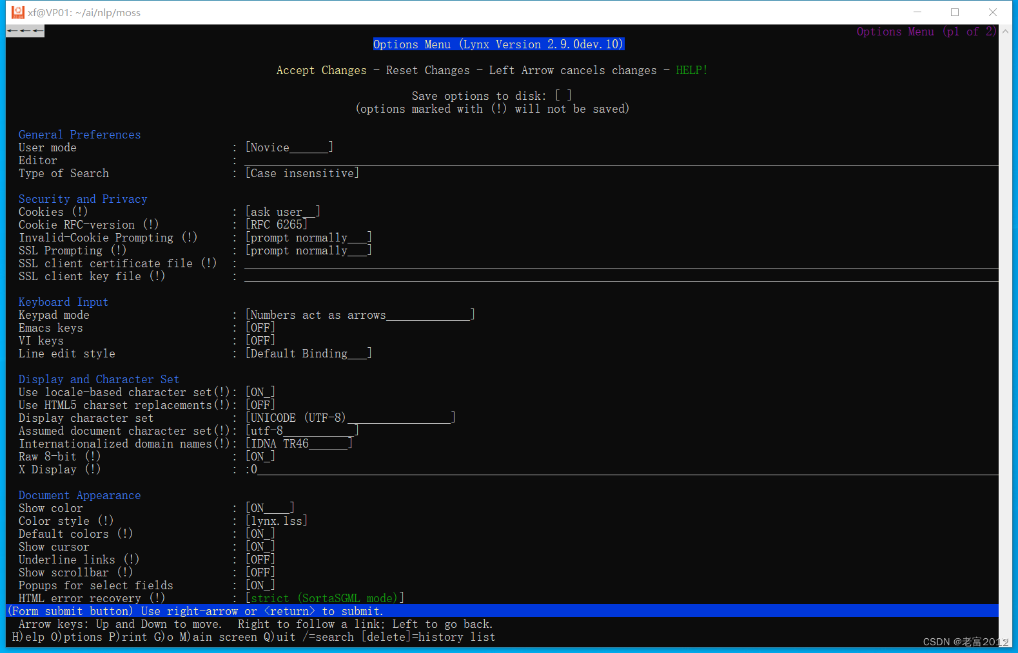Image resolution: width=1018 pixels, height=653 pixels.
Task: Toggle Default colors ON option
Action: click(260, 534)
